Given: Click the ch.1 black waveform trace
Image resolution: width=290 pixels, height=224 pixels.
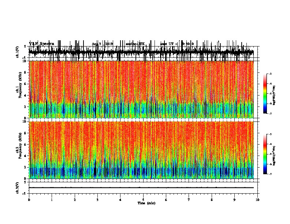Looking at the screenshot, I should click(141, 52).
